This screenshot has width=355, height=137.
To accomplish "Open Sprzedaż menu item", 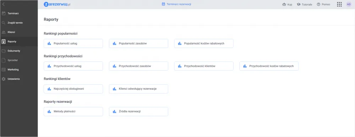I will coord(19,60).
